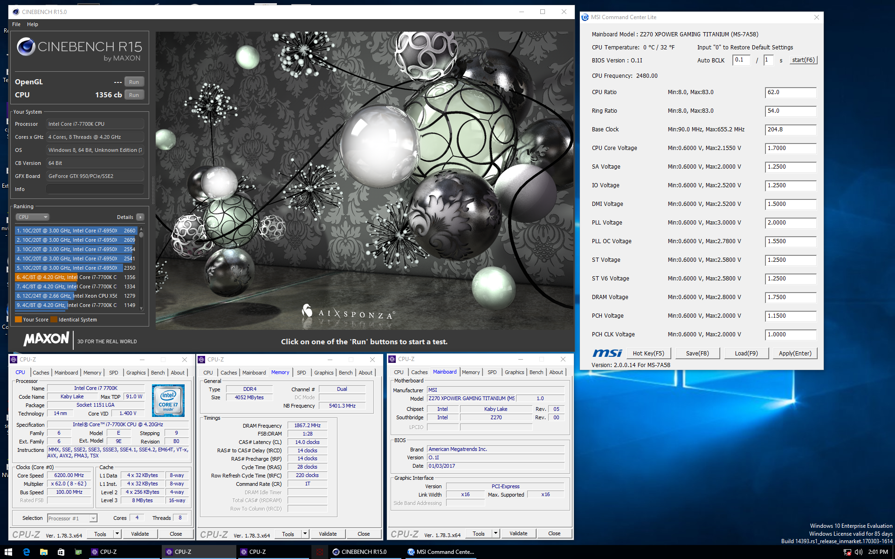Open the Microsoft Store taskbar icon

click(61, 552)
